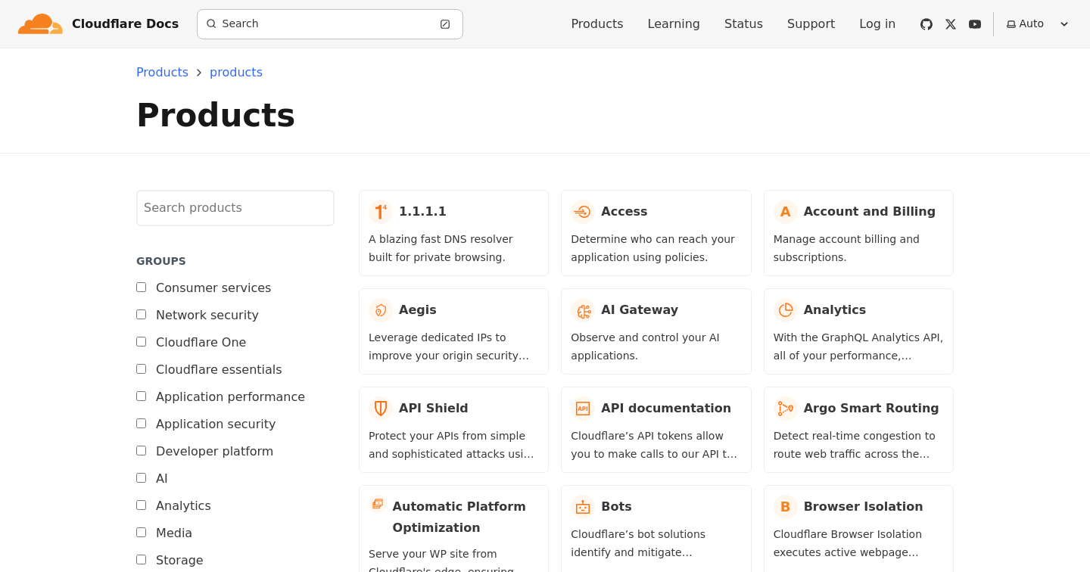1090x572 pixels.
Task: Click the 1.1.1.1 product icon
Action: (381, 212)
